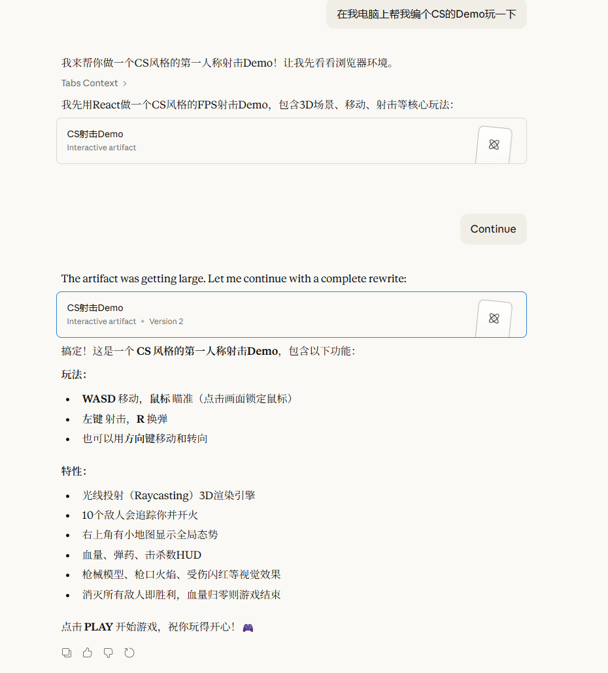Click the "Continue" user message bubble
Viewport: 608px width, 673px height.
(x=494, y=229)
